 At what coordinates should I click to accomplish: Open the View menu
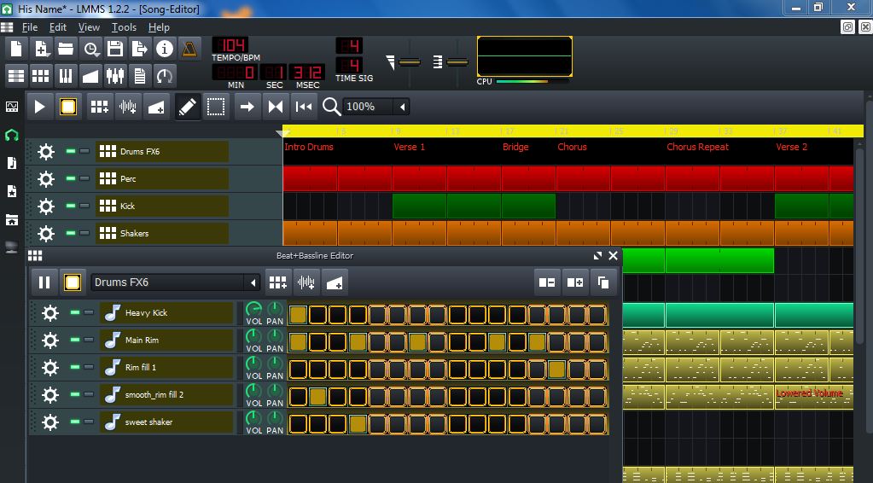[89, 27]
